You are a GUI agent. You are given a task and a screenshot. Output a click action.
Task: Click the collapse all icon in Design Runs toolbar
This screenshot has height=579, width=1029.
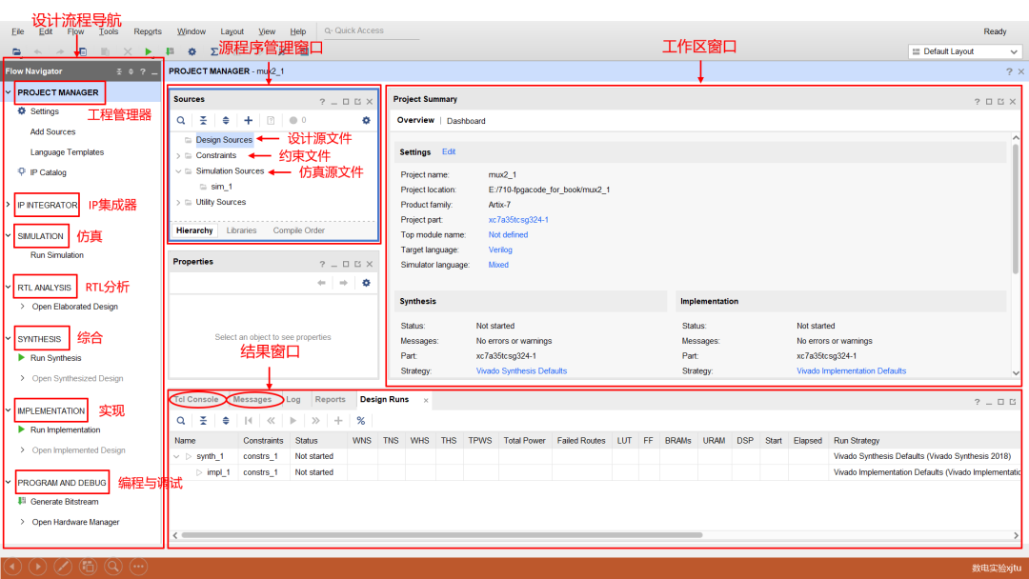[203, 421]
